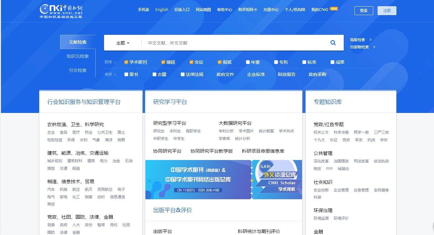Switch to 引文检索 tab

coord(78,70)
